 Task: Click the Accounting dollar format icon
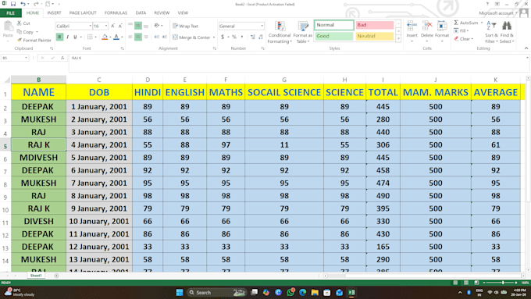coord(223,37)
